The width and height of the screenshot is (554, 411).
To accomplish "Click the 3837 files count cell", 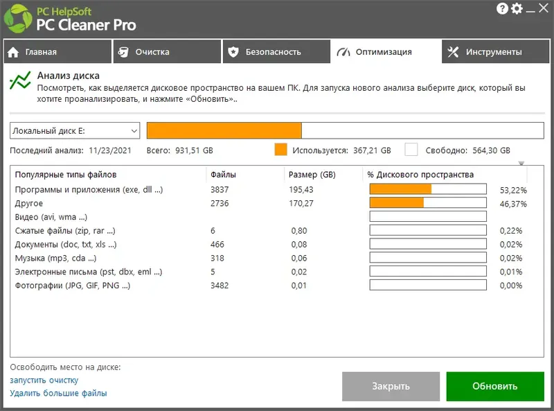I will [220, 190].
